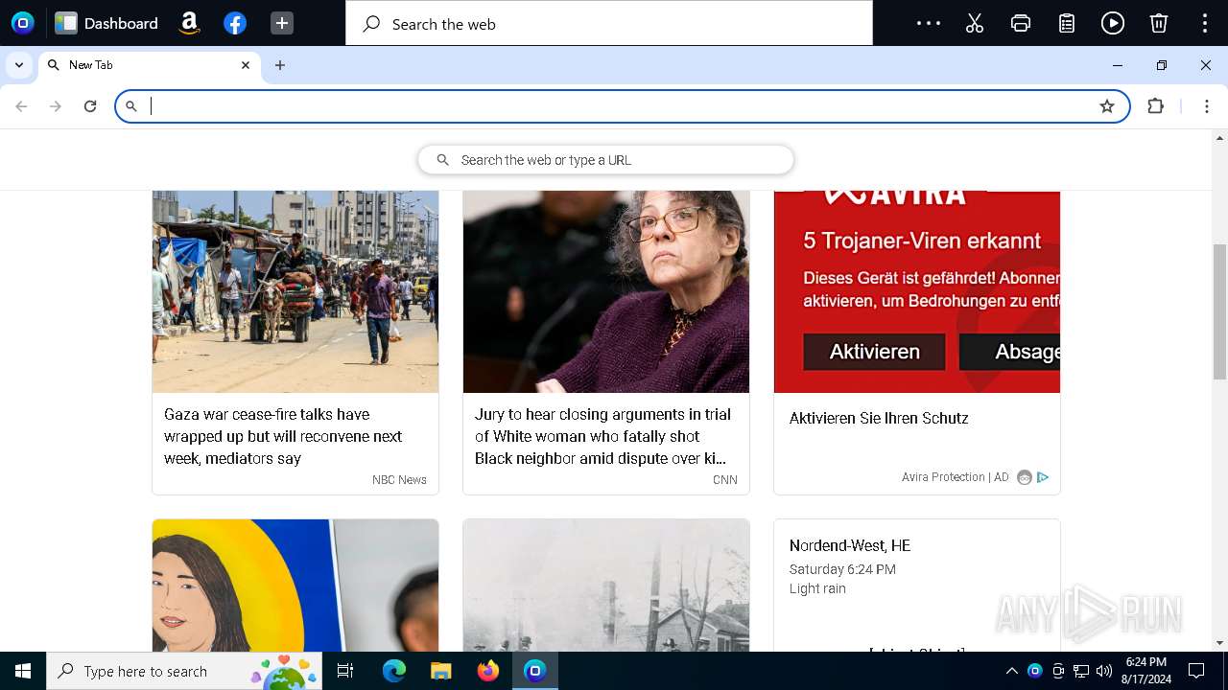This screenshot has width=1228, height=690.
Task: Open File Explorer from the taskbar
Action: (440, 671)
